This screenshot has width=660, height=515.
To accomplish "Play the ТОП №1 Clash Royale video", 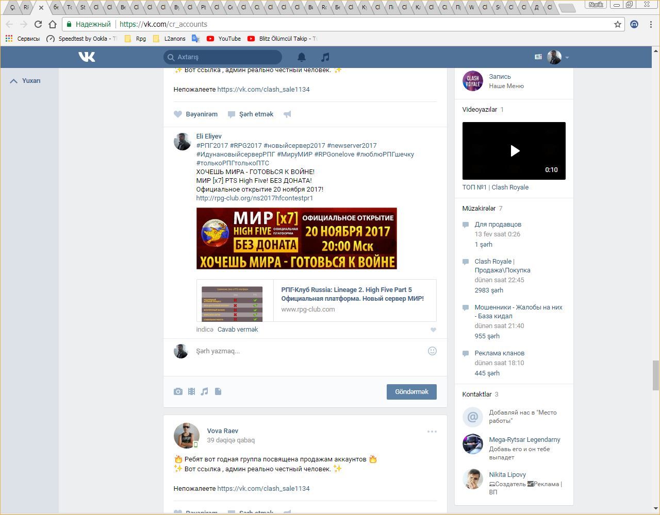I will pyautogui.click(x=514, y=151).
